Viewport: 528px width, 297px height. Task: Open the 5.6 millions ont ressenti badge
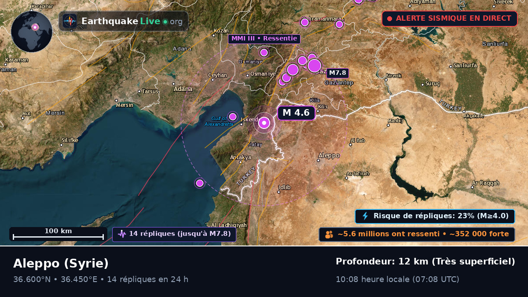tap(417, 234)
